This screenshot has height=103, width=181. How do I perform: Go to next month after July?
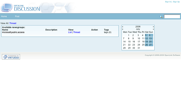point(153,29)
